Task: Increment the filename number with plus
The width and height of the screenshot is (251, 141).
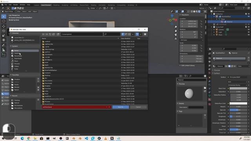Action: tap(109, 107)
